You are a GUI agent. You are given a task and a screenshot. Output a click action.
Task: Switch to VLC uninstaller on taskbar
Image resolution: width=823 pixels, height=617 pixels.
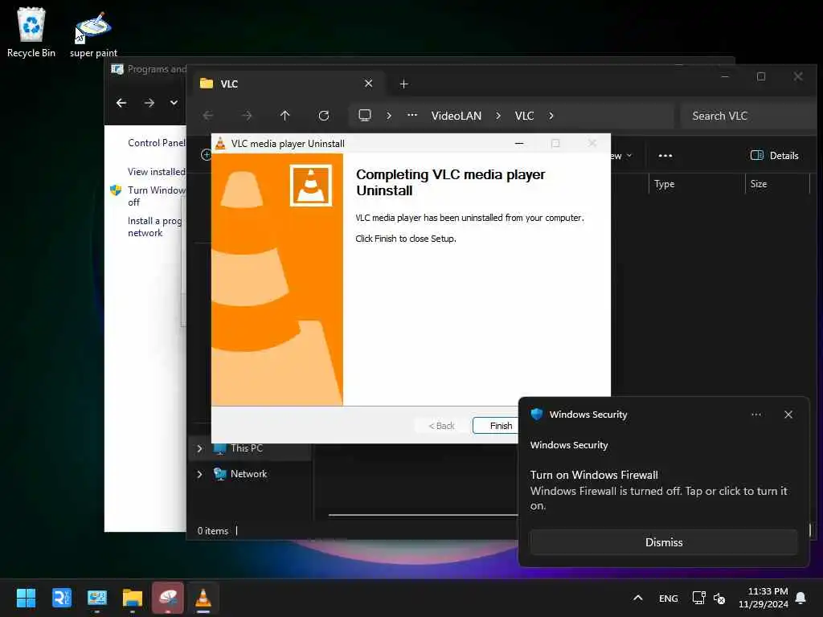pyautogui.click(x=203, y=598)
